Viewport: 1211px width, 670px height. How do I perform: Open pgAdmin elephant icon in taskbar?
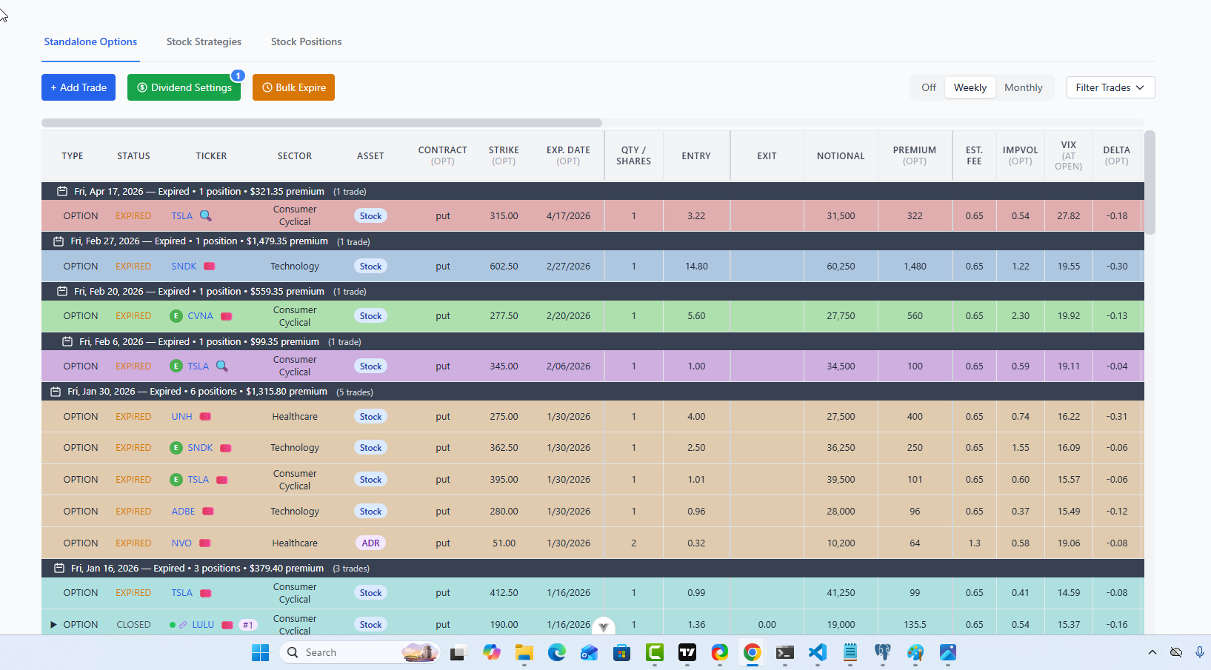pyautogui.click(x=883, y=652)
